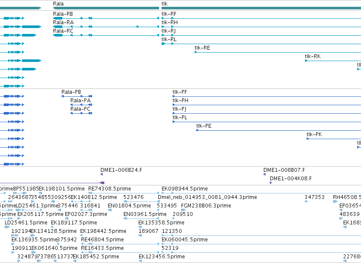
Task: Select the tlk-RE transcript label
Action: tap(202, 48)
